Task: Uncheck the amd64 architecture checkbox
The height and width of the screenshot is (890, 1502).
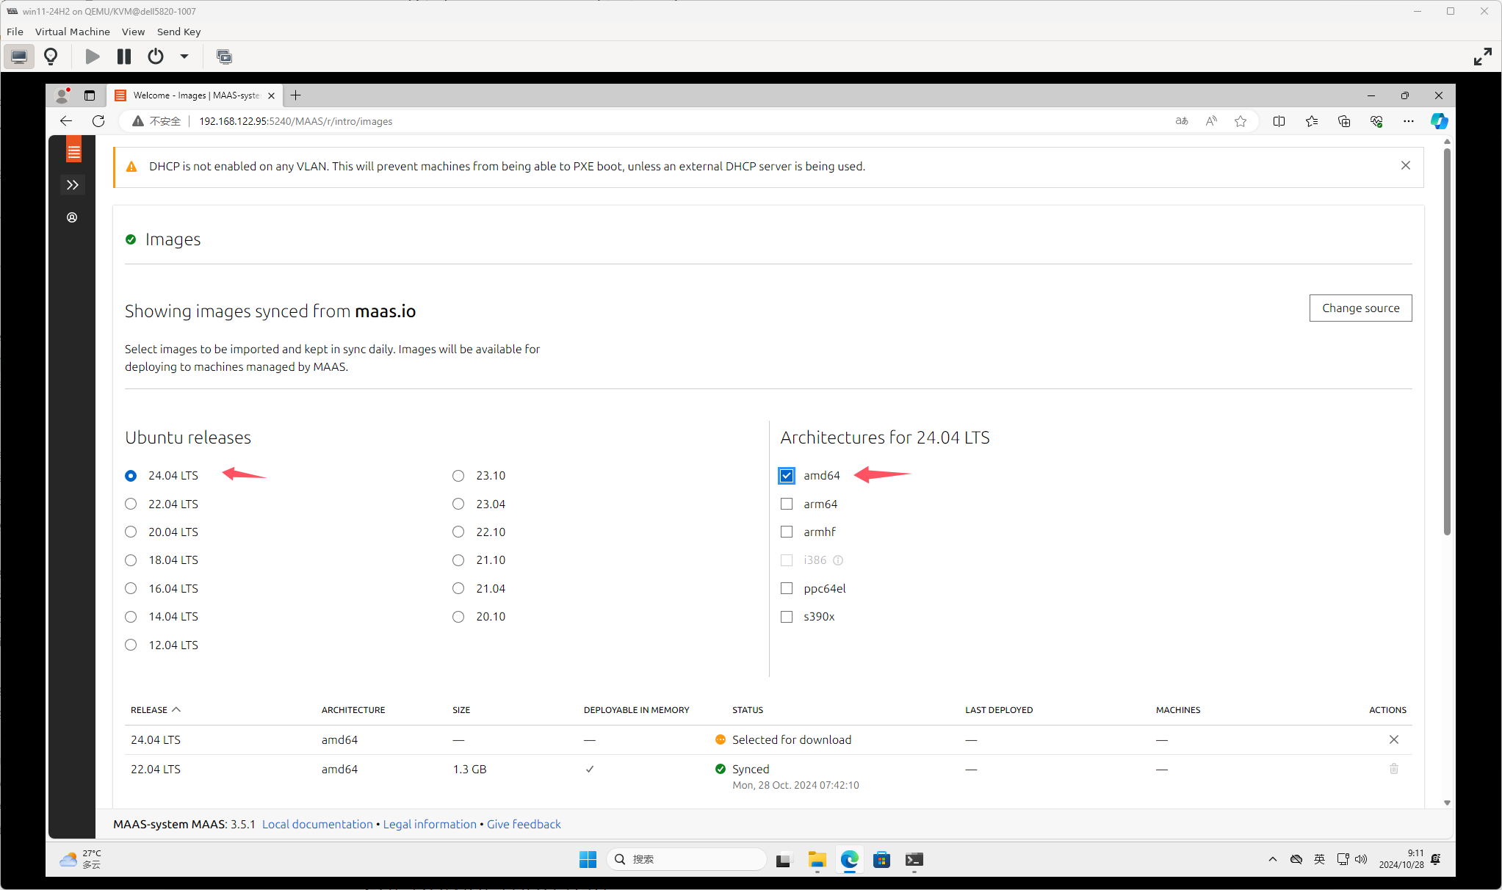Action: coord(786,475)
